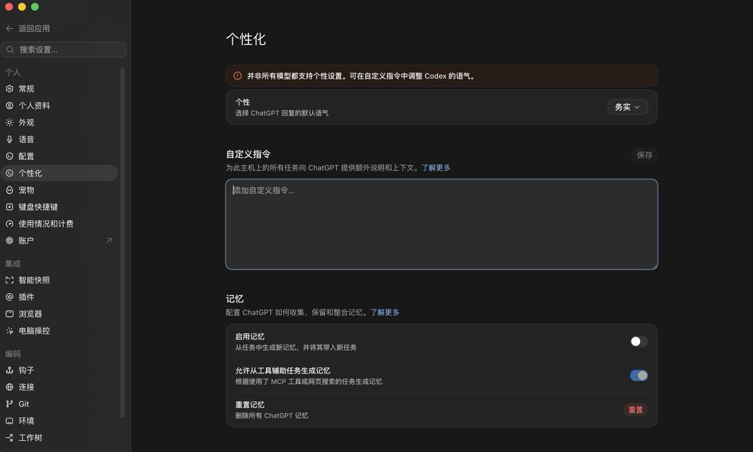Click the 个性化 page heading
Screen dimensions: 753x452
coord(246,39)
